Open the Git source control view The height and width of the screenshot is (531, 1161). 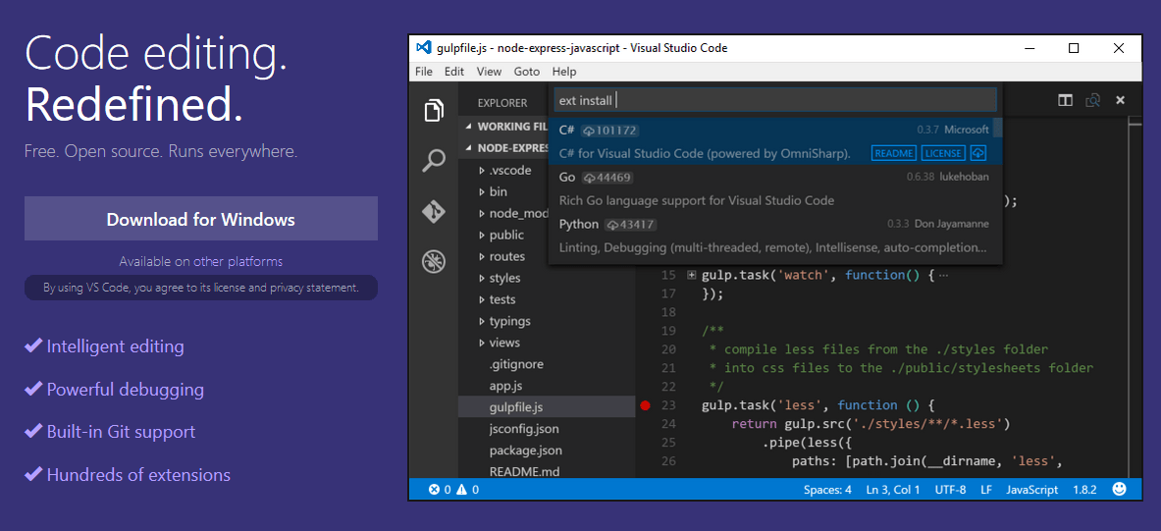pos(434,212)
